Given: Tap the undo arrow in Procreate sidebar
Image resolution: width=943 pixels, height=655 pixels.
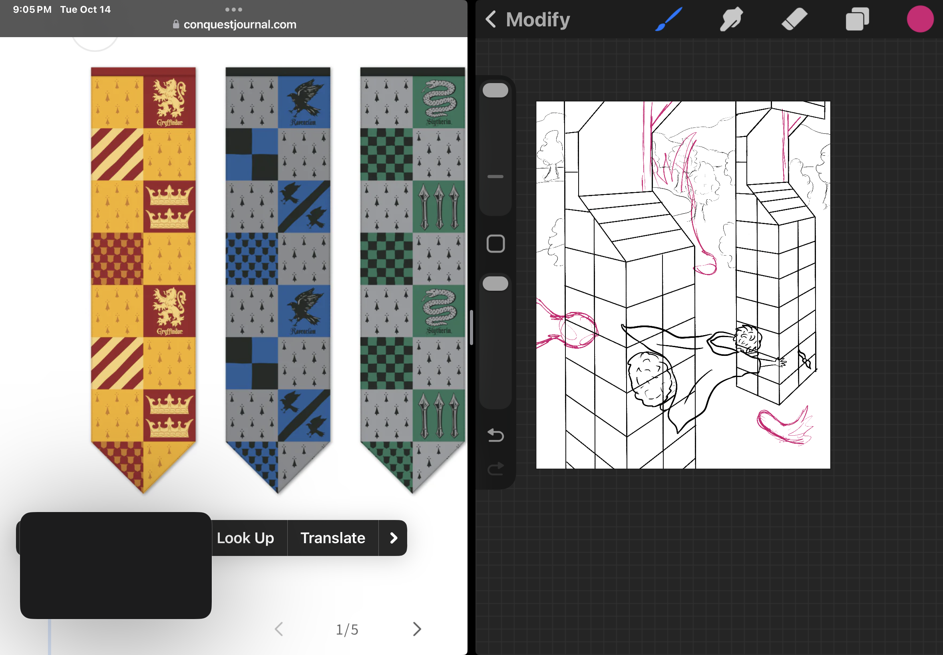Looking at the screenshot, I should click(x=495, y=435).
